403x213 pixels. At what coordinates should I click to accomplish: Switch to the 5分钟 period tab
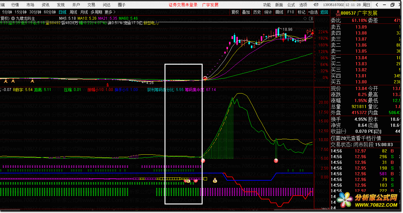[8, 12]
